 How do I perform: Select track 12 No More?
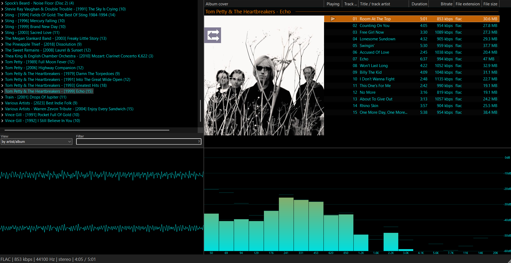click(x=412, y=92)
